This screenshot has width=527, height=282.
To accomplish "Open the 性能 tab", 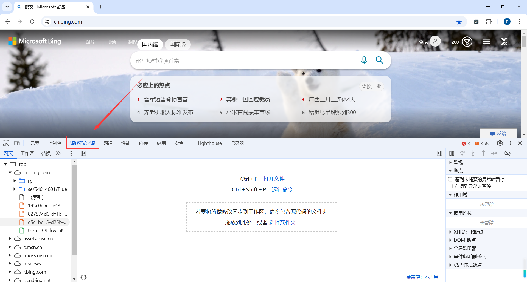I will click(x=126, y=143).
